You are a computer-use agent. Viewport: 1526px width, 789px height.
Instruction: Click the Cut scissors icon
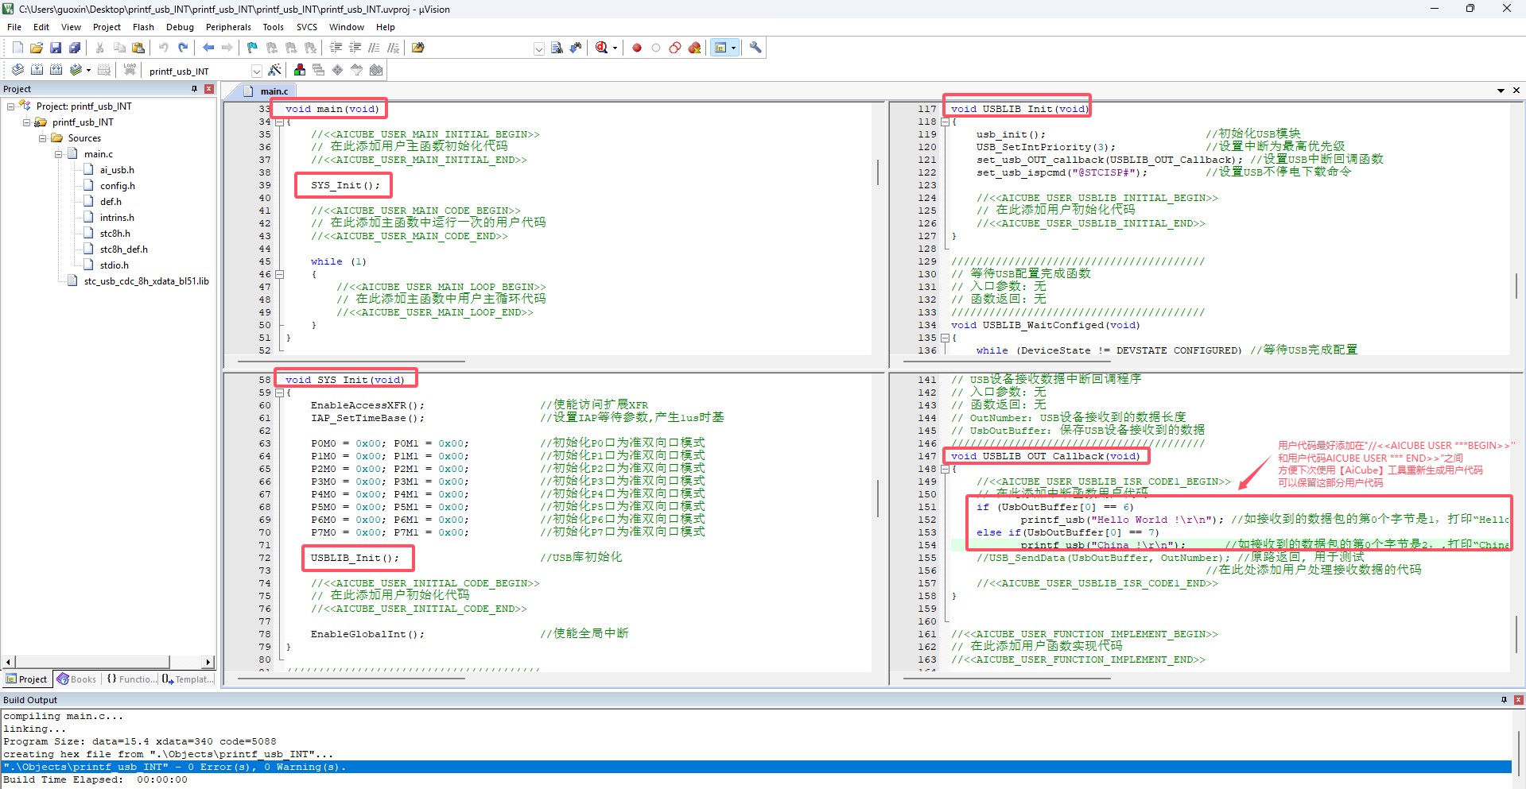point(99,48)
